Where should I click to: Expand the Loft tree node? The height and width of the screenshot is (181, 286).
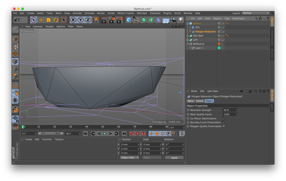point(188,40)
